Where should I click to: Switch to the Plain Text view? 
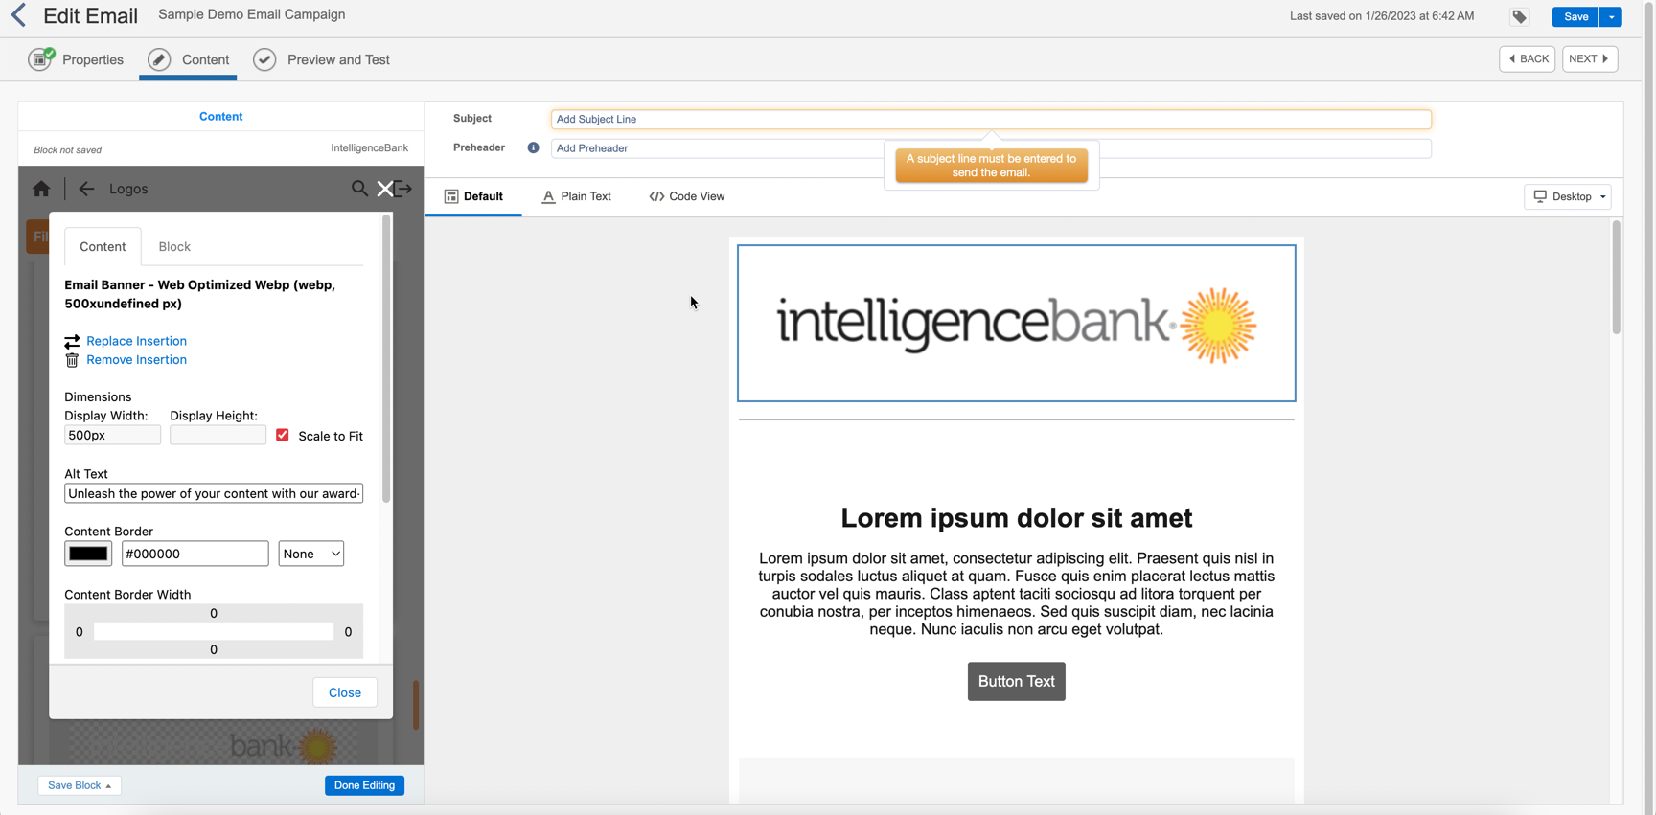click(577, 196)
